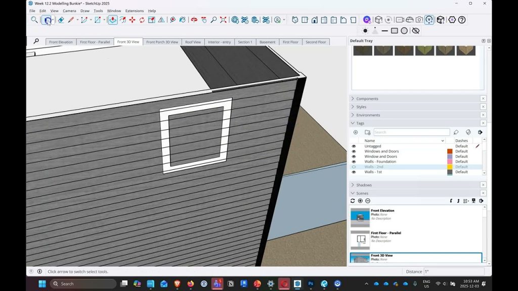Activate the Push/Pull tool
The width and height of the screenshot is (518, 291).
point(112,20)
